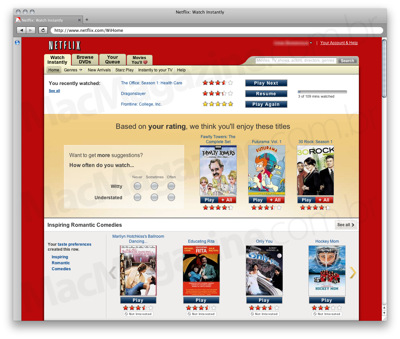Viewport: 400px width, 339px height.
Task: Close the Netflix: Watch Instantly browser tab
Action: coord(79,20)
